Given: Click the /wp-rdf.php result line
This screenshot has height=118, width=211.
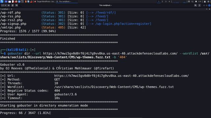Looking at the screenshot, I should point(58,12).
